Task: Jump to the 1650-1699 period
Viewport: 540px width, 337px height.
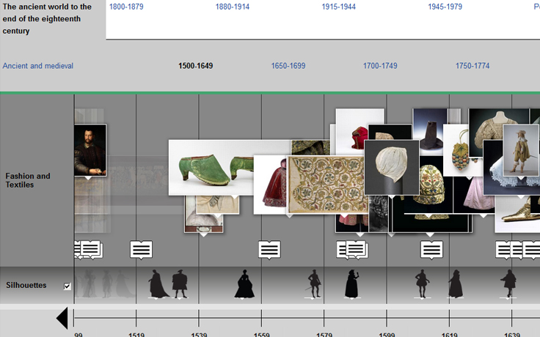Action: (x=288, y=66)
